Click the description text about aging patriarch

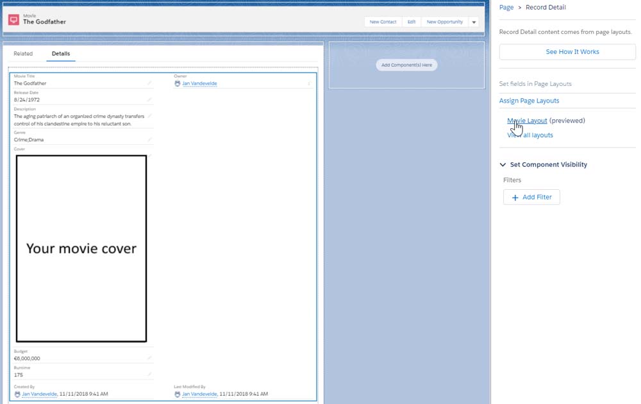pos(79,120)
